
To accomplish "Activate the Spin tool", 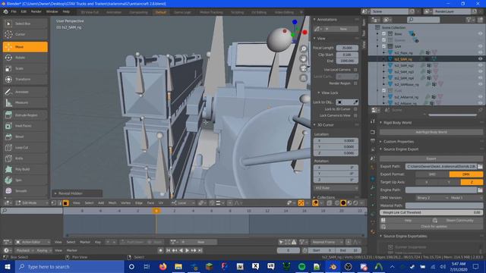I will (25, 180).
